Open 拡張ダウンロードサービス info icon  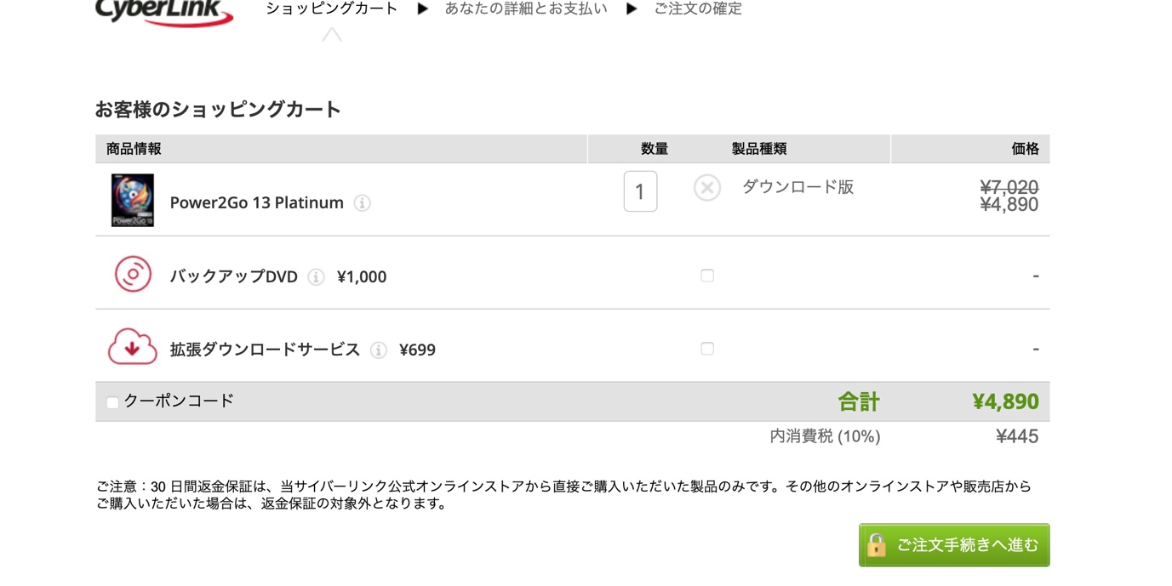click(379, 350)
